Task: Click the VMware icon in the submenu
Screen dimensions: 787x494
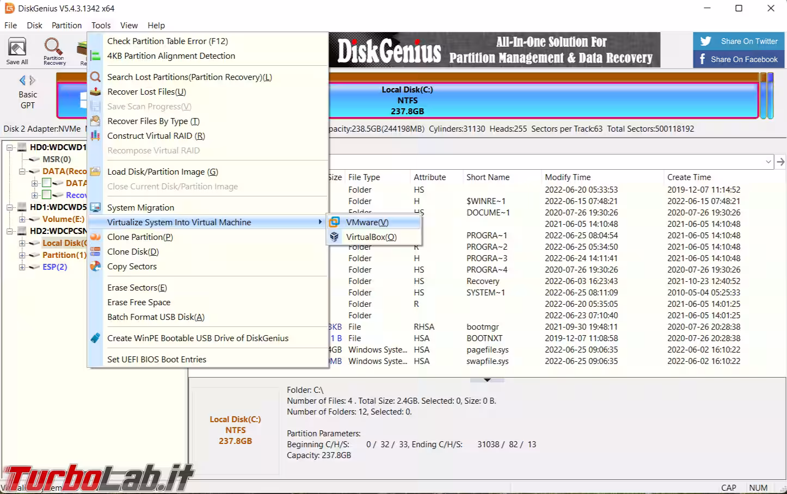Action: point(335,222)
